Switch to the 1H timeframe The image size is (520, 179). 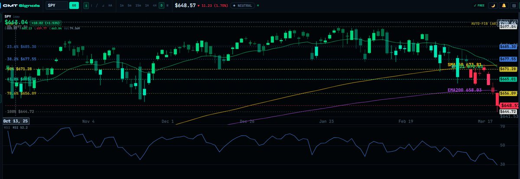(147, 6)
